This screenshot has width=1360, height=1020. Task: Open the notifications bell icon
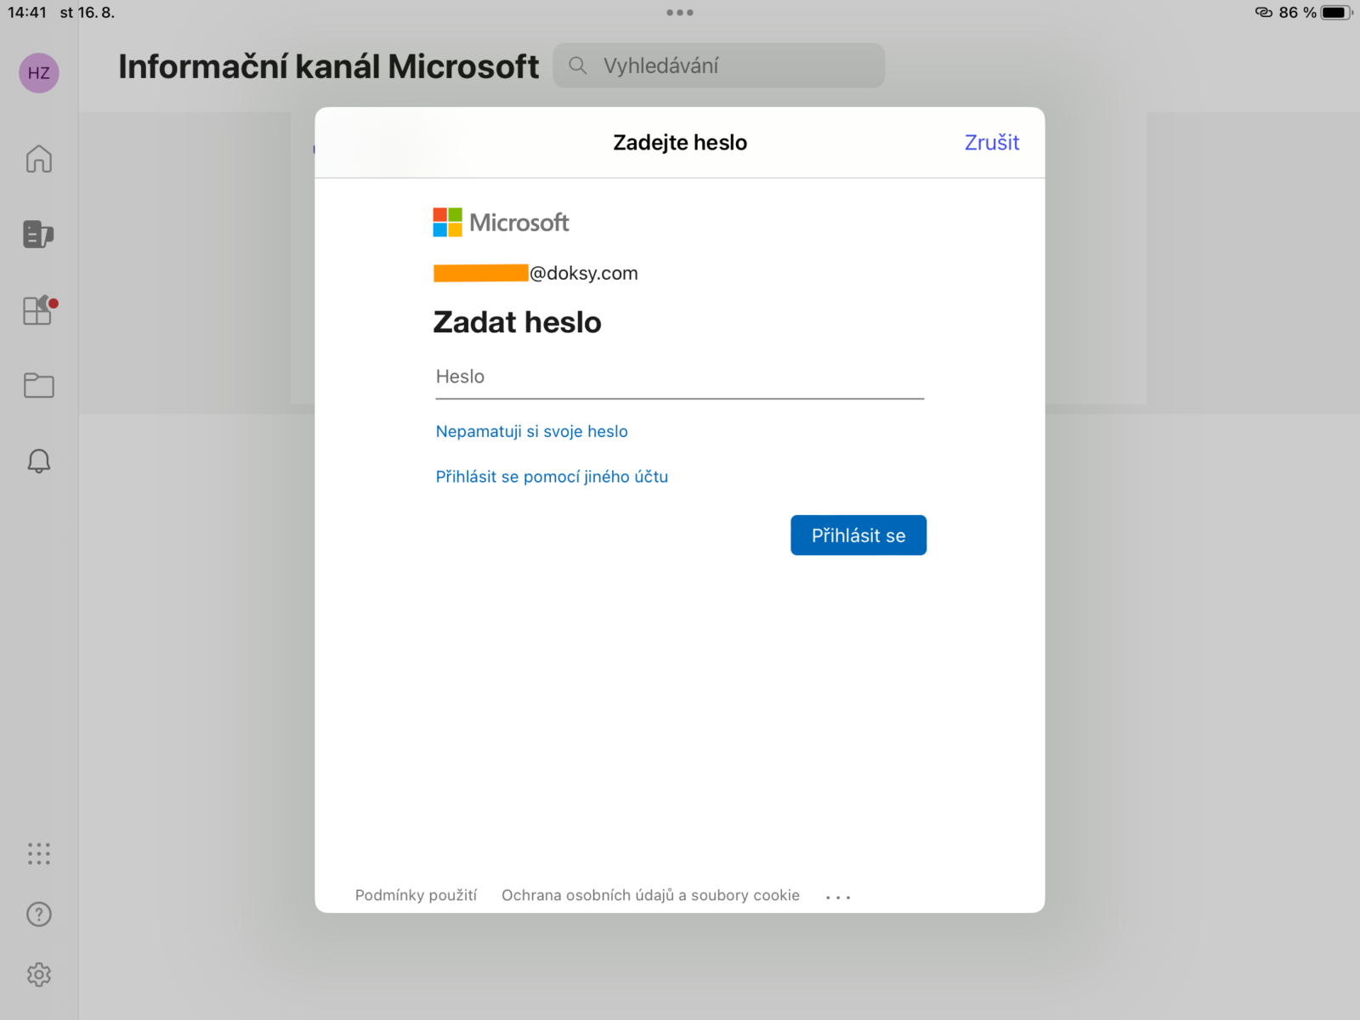click(38, 461)
